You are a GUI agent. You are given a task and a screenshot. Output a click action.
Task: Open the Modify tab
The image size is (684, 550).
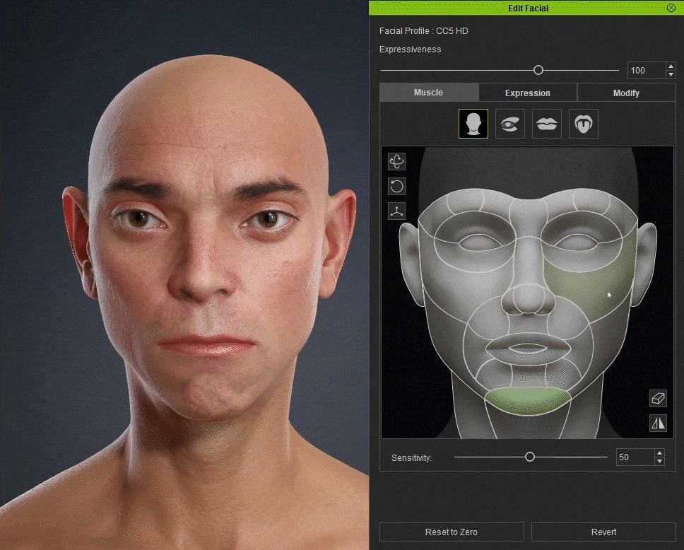[627, 93]
